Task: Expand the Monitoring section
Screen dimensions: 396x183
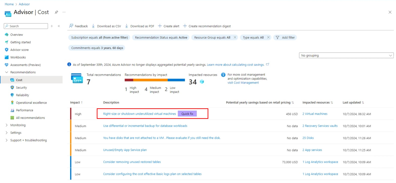Action: coord(7,125)
